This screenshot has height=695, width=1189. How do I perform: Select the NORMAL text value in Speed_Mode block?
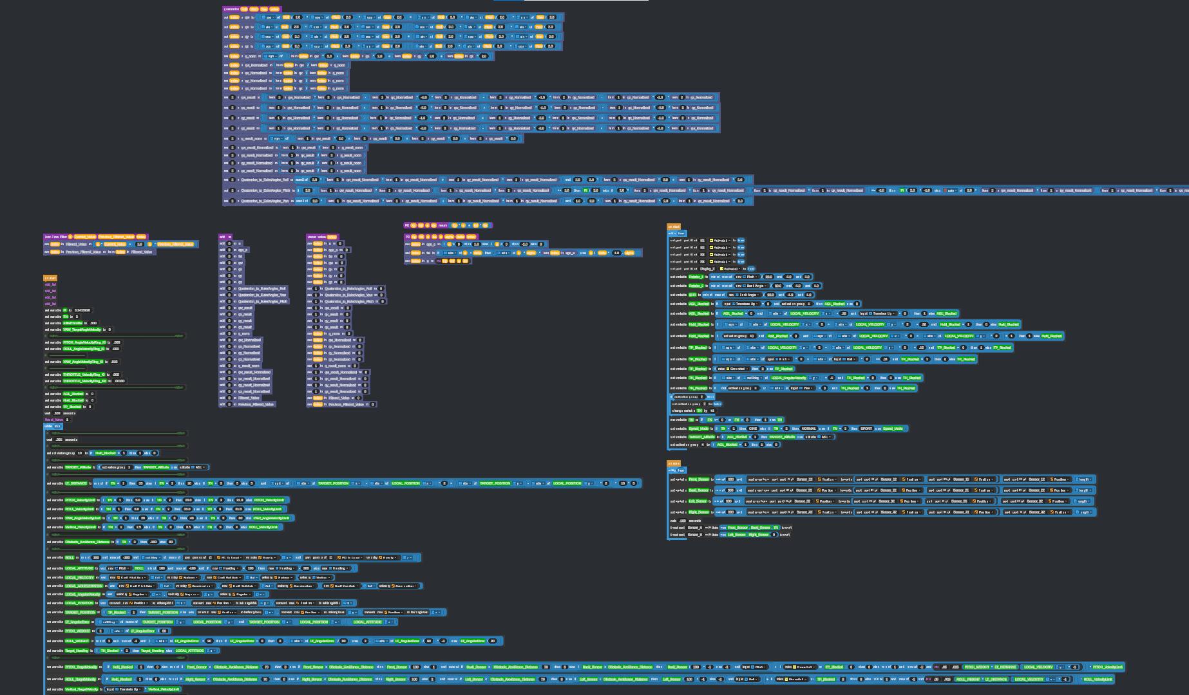click(x=809, y=429)
